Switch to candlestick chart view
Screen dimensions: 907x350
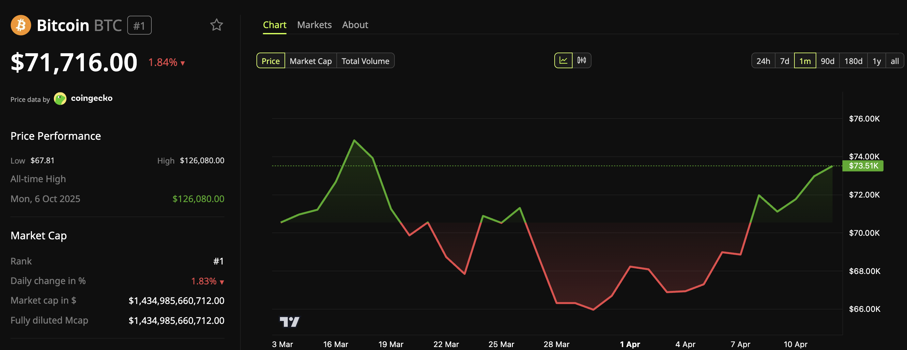tap(582, 60)
